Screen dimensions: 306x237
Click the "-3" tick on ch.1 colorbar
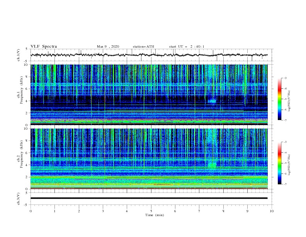285,78
